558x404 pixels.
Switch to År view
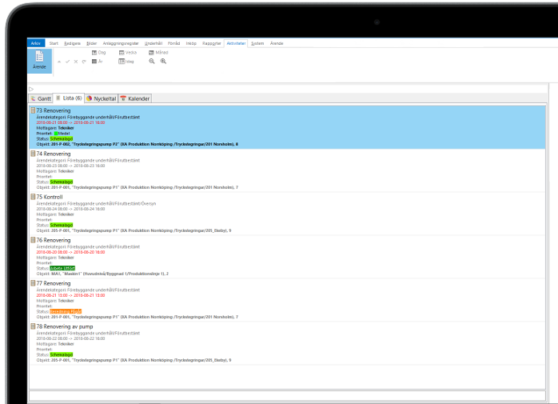tap(98, 62)
